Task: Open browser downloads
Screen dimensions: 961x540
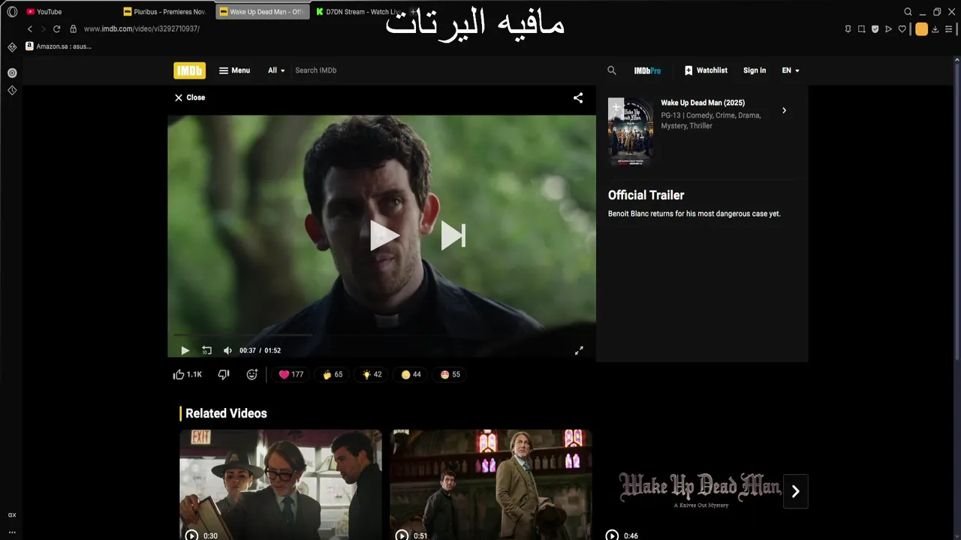Action: [935, 29]
